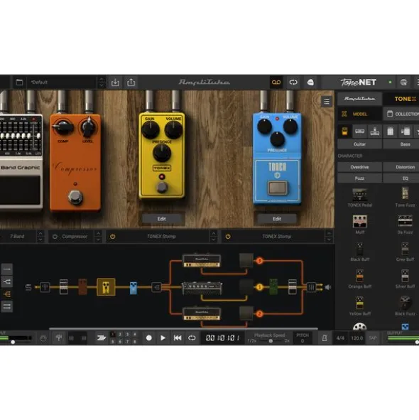
Task: Open the blue TONEX Stomp slot arrows
Action: pos(329,237)
